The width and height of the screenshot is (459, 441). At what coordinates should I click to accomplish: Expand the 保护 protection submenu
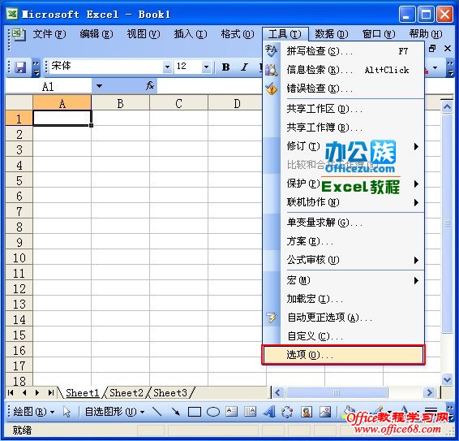(416, 184)
